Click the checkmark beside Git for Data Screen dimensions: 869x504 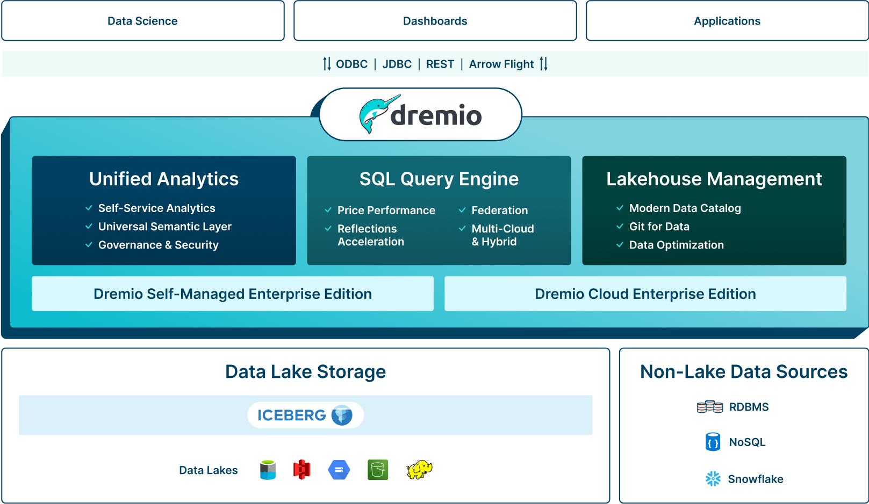click(620, 227)
